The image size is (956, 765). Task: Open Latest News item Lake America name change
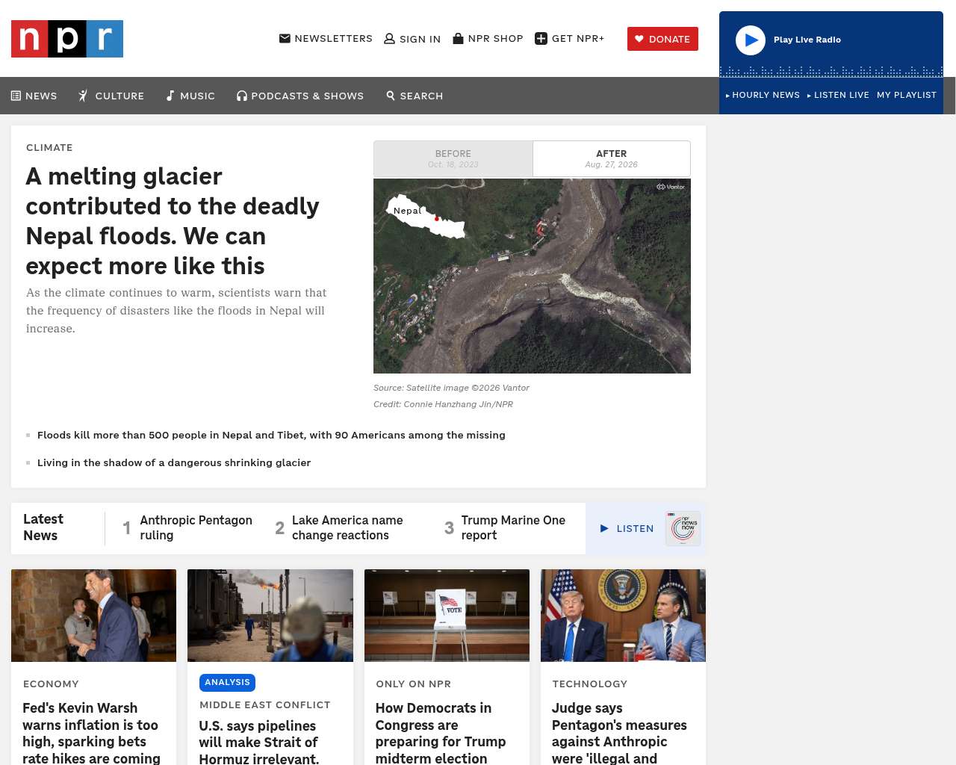(347, 527)
